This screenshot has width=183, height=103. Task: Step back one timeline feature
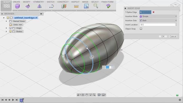[6, 100]
